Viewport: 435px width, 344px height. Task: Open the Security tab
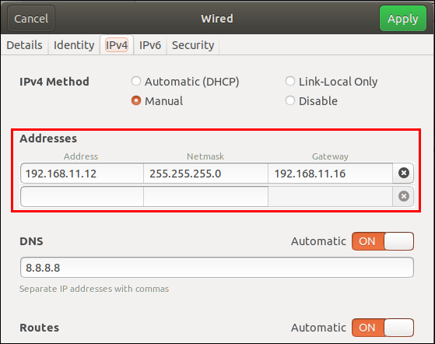[x=193, y=45]
